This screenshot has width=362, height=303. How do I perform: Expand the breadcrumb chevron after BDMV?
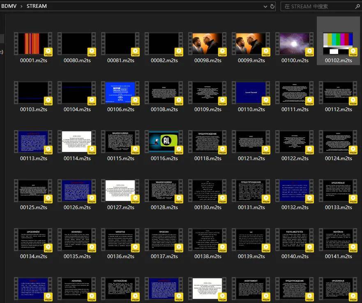pyautogui.click(x=21, y=6)
